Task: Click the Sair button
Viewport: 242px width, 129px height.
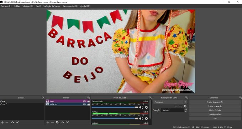Action: 215,119
